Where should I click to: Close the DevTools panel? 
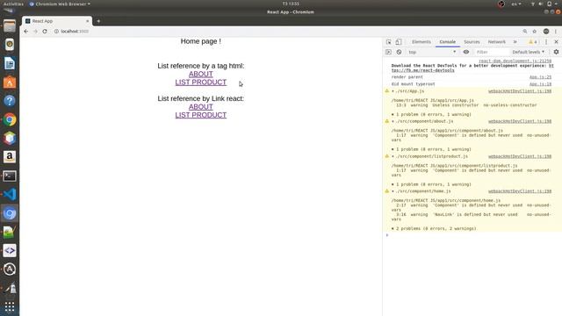[556, 42]
